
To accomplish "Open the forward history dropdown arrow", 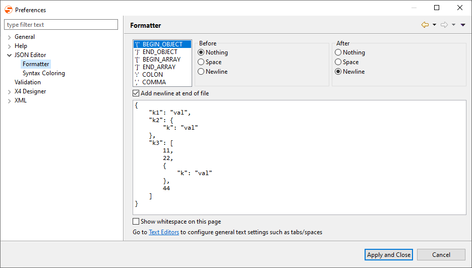I will point(453,25).
